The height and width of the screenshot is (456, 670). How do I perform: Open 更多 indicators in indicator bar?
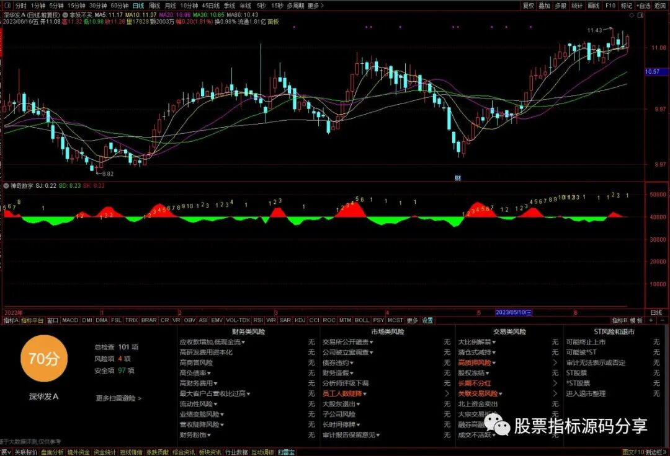(x=412, y=320)
